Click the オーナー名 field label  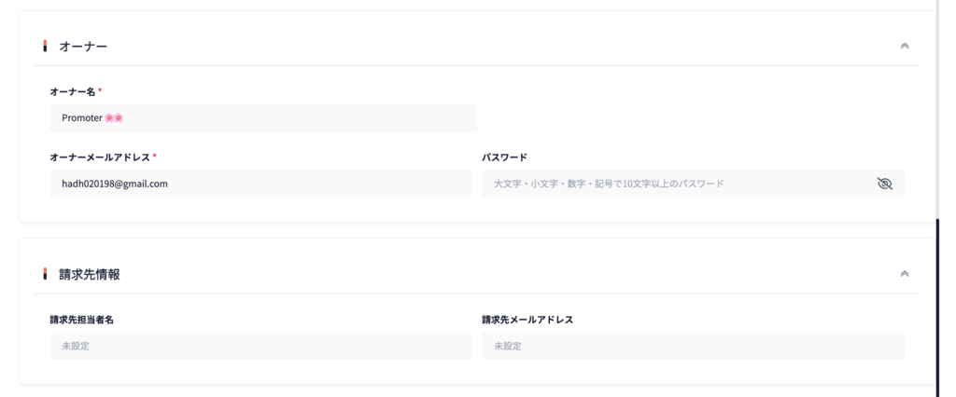click(73, 91)
